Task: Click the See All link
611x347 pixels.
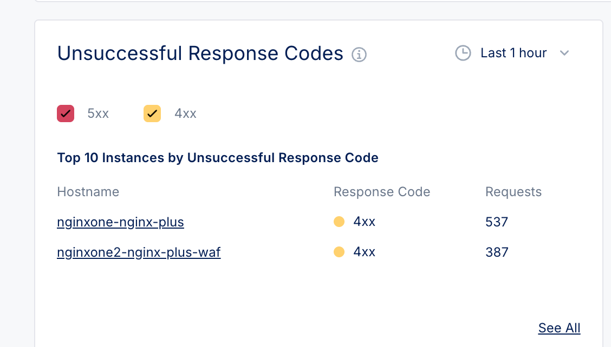Action: click(559, 328)
